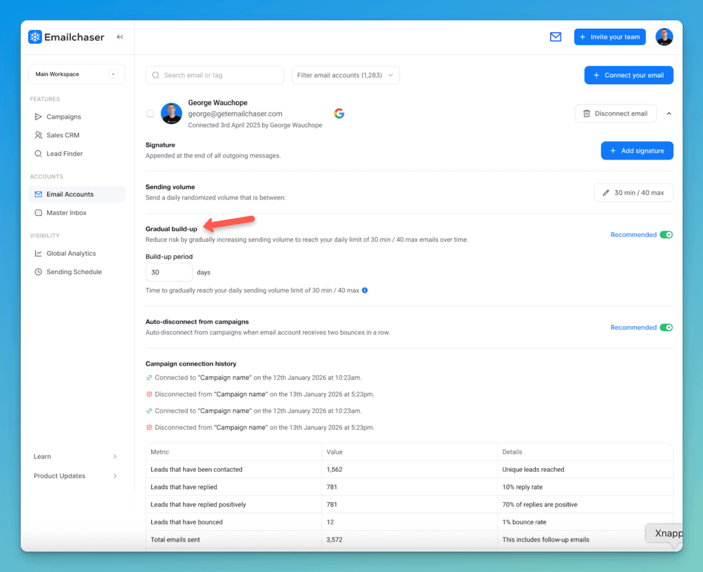Click the Unique leads reached cell
Image resolution: width=703 pixels, height=572 pixels.
point(533,469)
